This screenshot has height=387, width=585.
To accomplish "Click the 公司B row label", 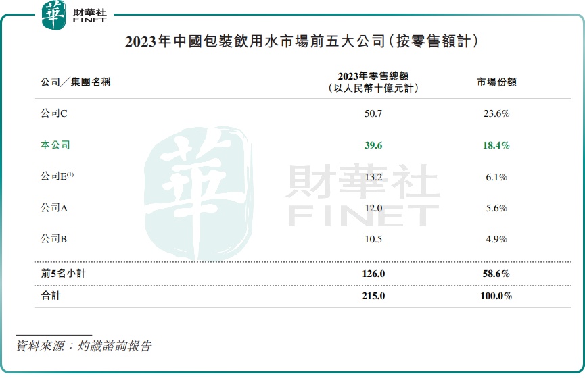I will pos(53,239).
